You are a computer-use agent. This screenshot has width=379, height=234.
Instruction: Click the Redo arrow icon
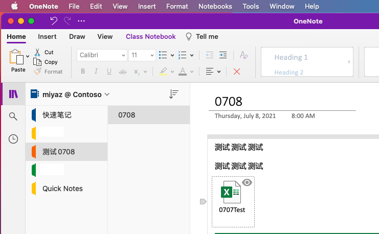pos(67,21)
